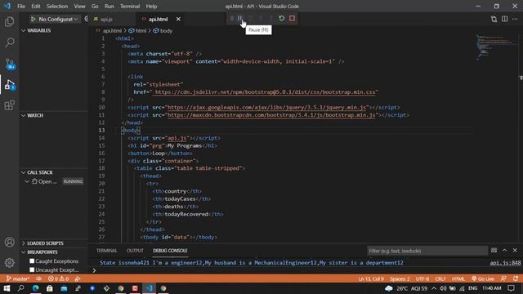
Task: Toggle Caught Exceptions breakpoint checkbox
Action: click(x=32, y=261)
